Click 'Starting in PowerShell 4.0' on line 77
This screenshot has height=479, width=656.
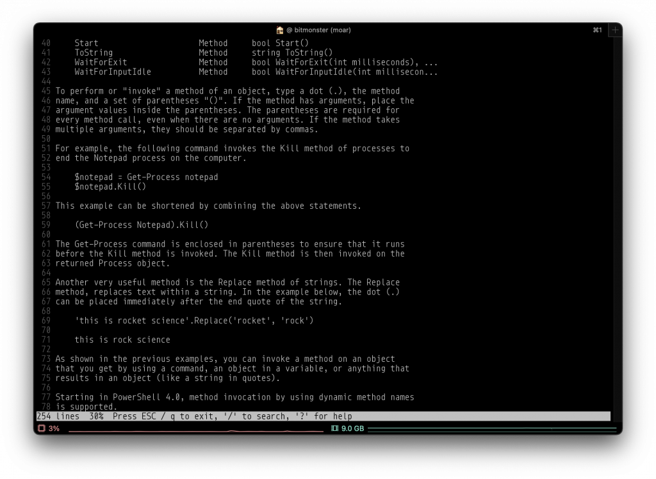click(118, 397)
